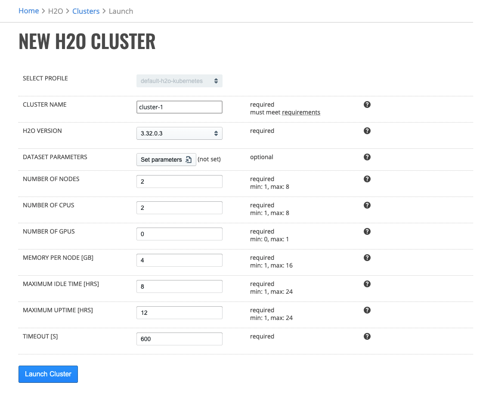Open help for H2O Version field
This screenshot has width=489, height=397.
pos(367,131)
